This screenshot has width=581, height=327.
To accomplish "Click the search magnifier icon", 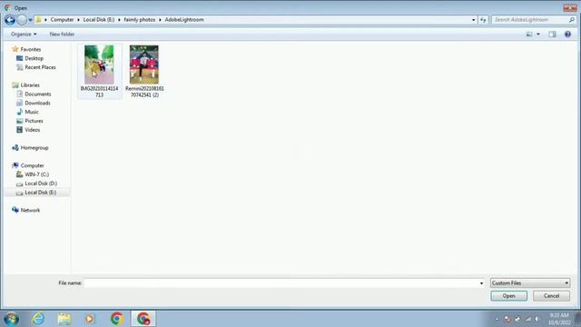I will pyautogui.click(x=572, y=20).
